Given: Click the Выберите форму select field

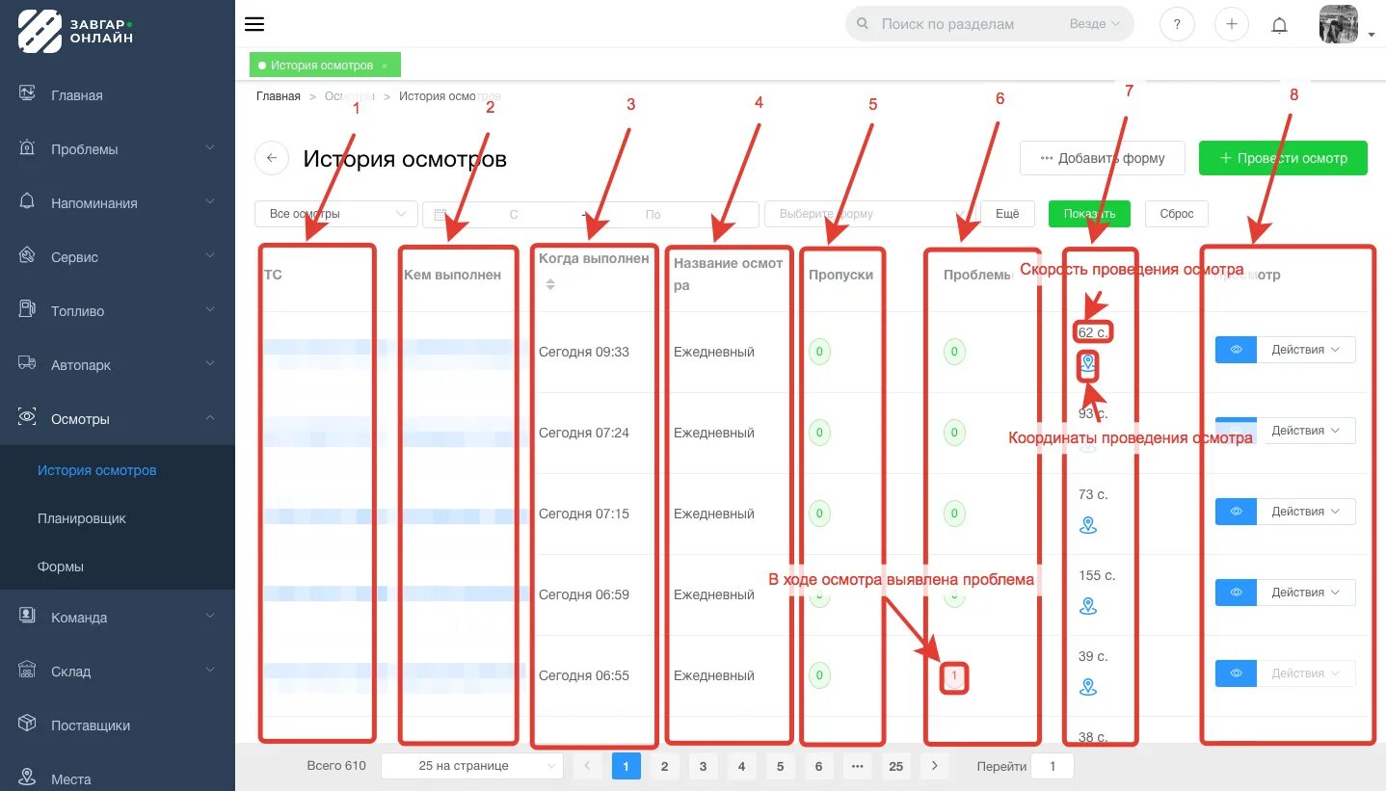Looking at the screenshot, I should click(x=868, y=214).
